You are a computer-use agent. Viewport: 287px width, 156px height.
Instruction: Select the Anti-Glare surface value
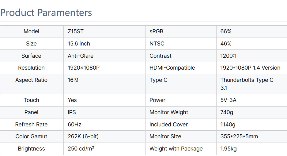(81, 56)
